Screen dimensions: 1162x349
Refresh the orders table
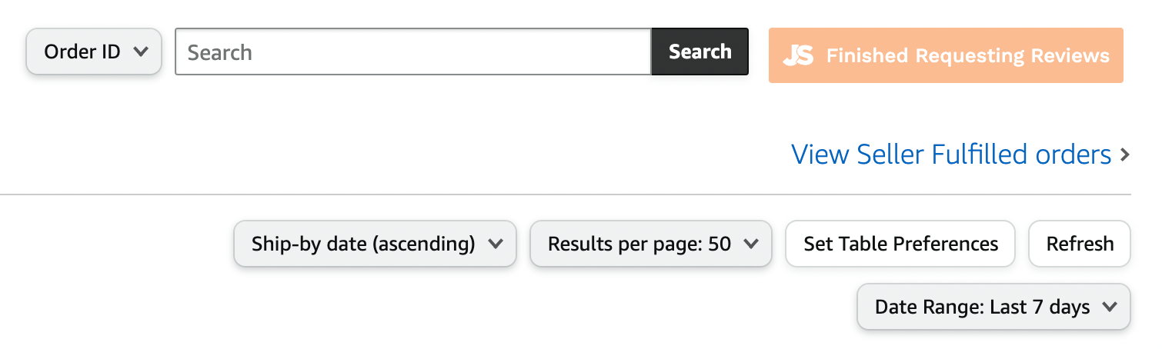1080,244
